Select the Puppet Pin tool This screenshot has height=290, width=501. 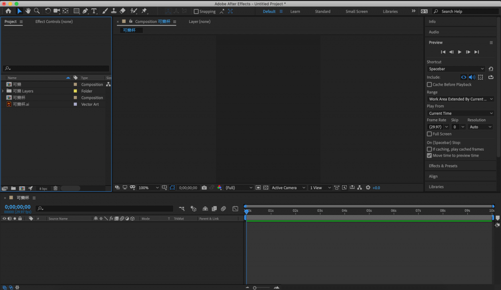pyautogui.click(x=144, y=11)
